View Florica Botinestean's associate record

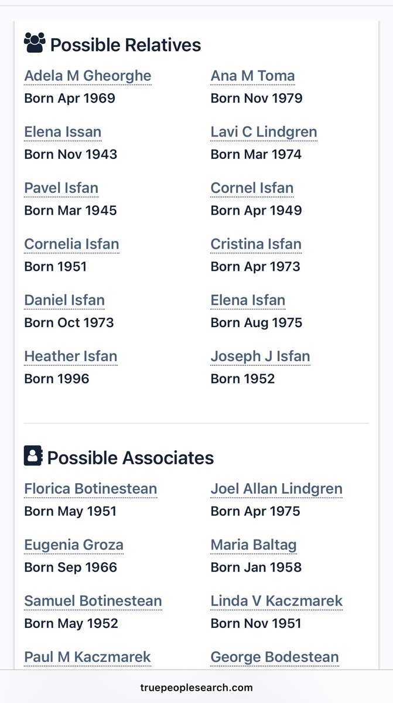(x=90, y=489)
